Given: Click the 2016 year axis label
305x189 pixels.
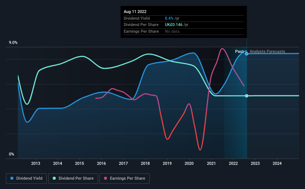Looking at the screenshot, I should (101, 163).
